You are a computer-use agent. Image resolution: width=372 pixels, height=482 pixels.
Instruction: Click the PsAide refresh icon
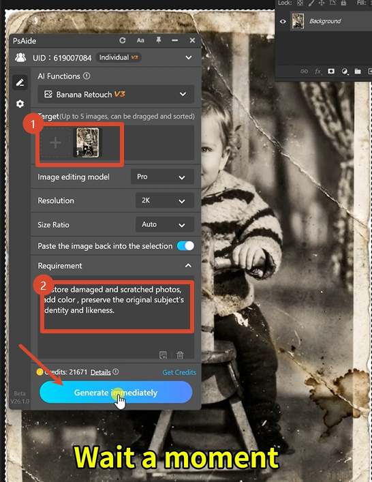click(122, 41)
